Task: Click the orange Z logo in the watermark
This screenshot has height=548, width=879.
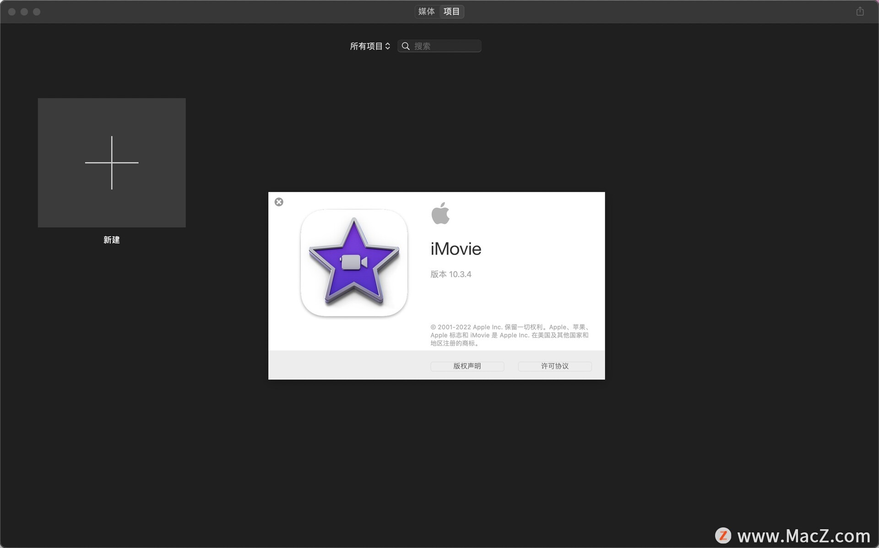Action: [724, 534]
